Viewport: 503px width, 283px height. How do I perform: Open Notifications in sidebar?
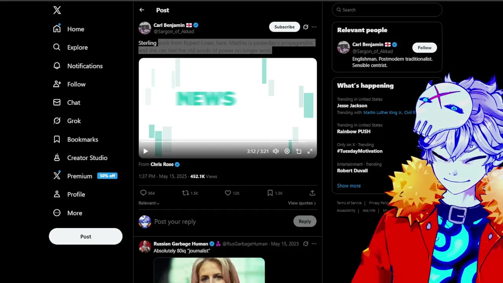point(78,66)
